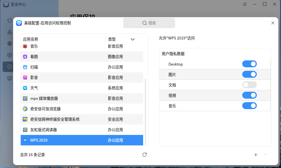This screenshot has height=168, width=281.
Task: Open the Security Center hamburger menu
Action: [245, 4]
